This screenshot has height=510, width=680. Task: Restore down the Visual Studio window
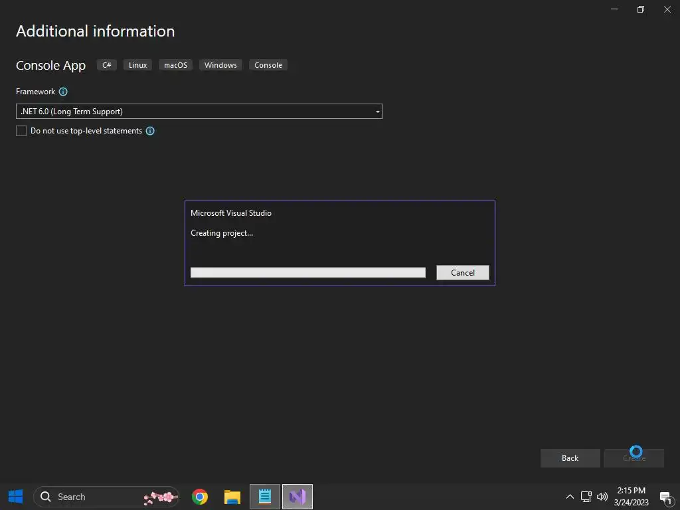(641, 9)
